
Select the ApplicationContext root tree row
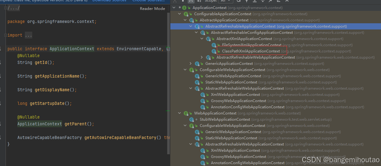(276, 7)
